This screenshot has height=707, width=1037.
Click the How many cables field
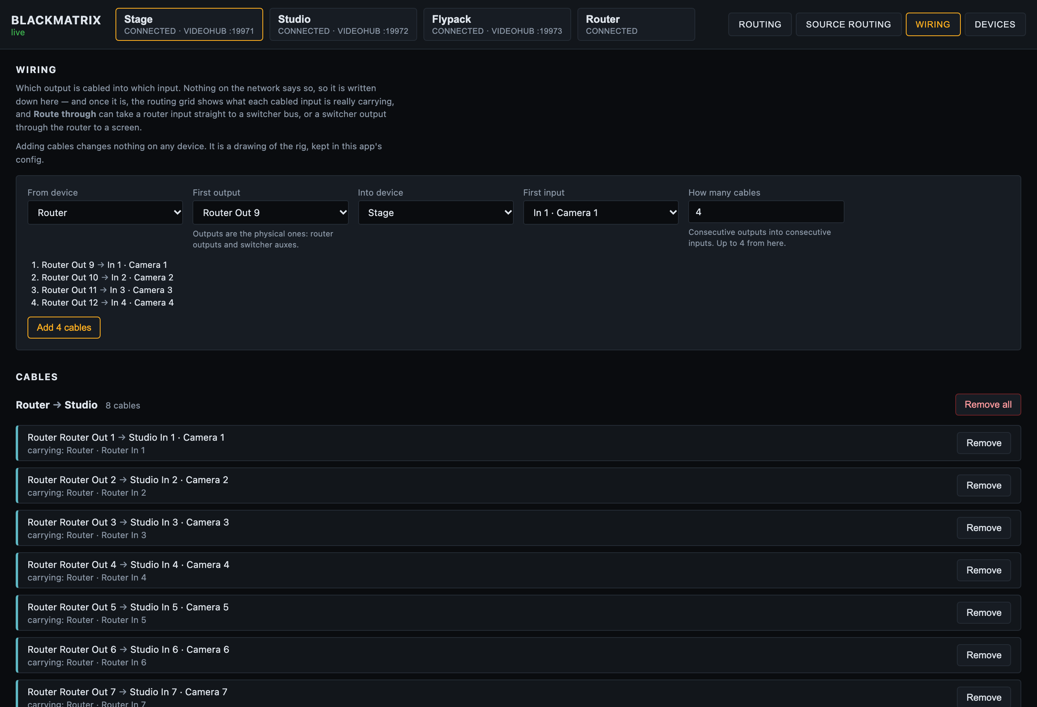[766, 212]
